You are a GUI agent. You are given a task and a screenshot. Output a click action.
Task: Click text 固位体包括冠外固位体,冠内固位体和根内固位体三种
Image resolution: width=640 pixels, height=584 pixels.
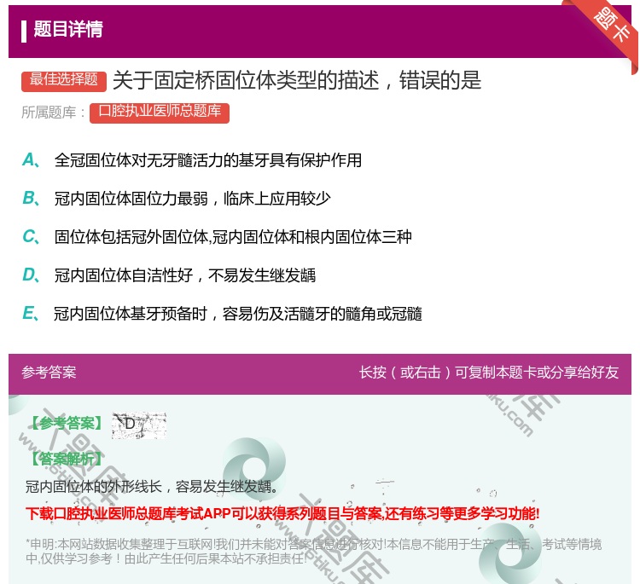pyautogui.click(x=233, y=237)
